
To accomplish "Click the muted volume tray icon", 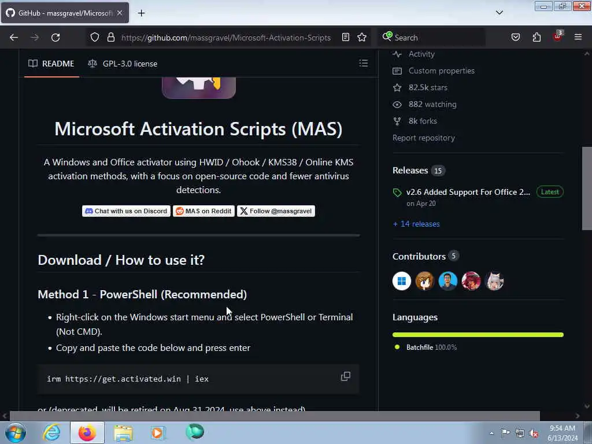I will pos(534,433).
